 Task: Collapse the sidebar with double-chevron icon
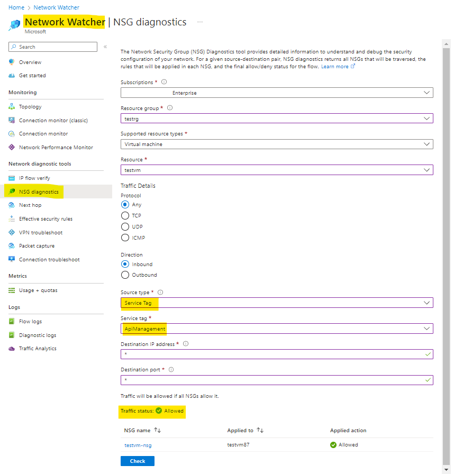[x=105, y=47]
